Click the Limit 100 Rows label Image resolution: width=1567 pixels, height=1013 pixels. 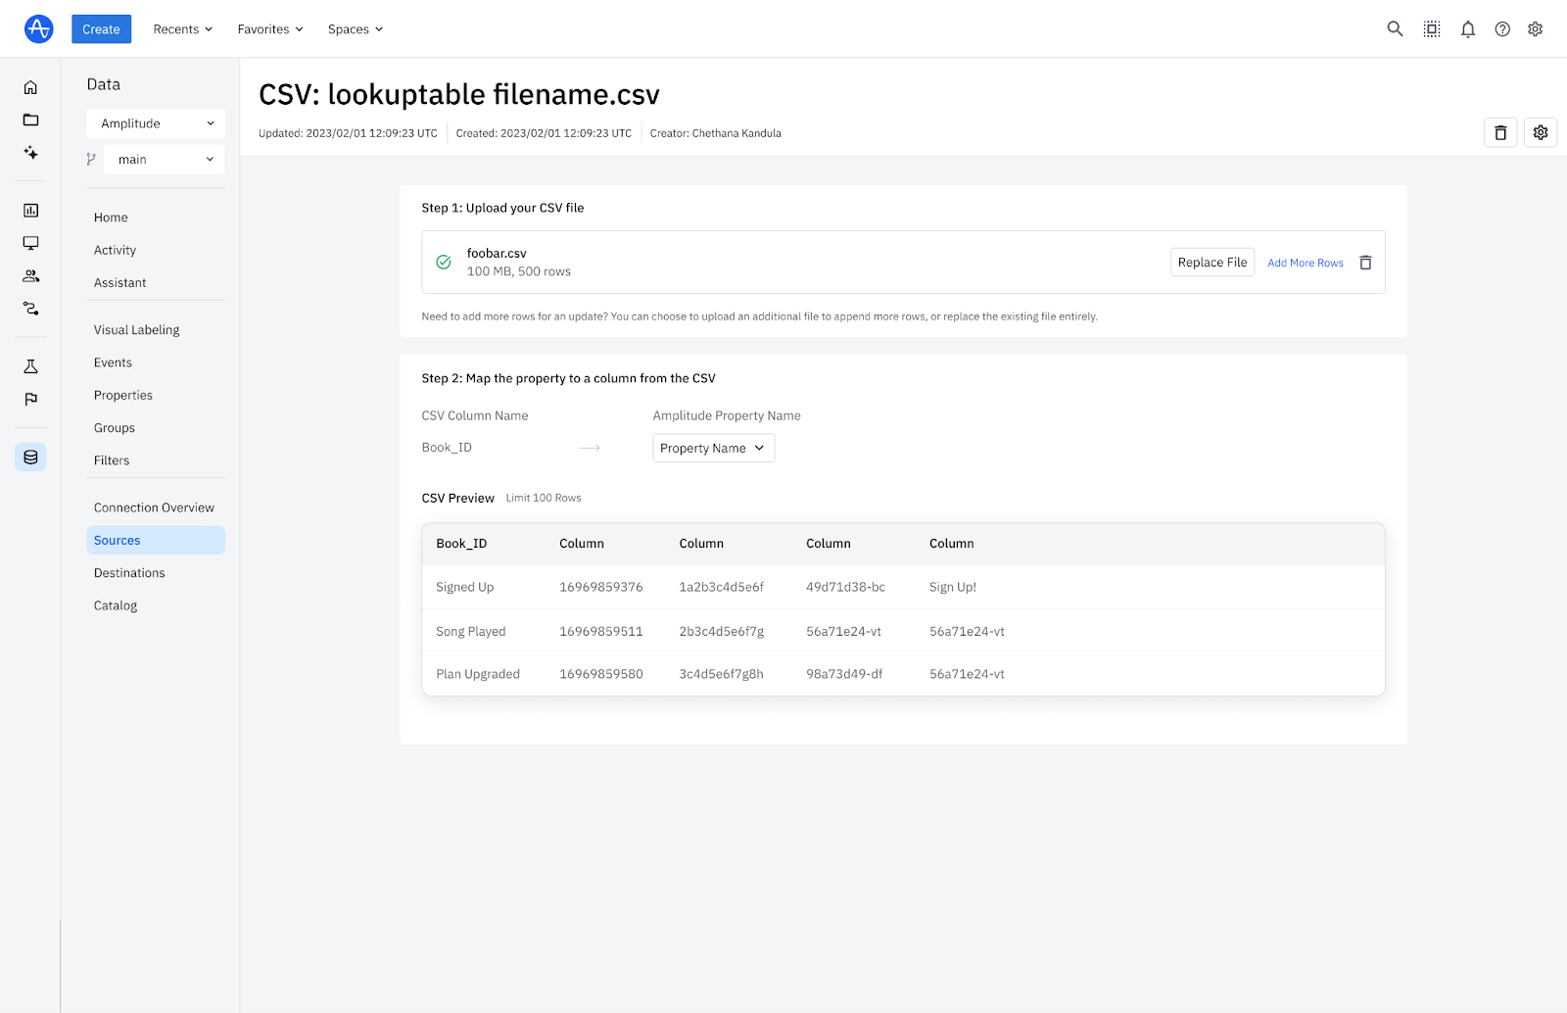coord(544,498)
